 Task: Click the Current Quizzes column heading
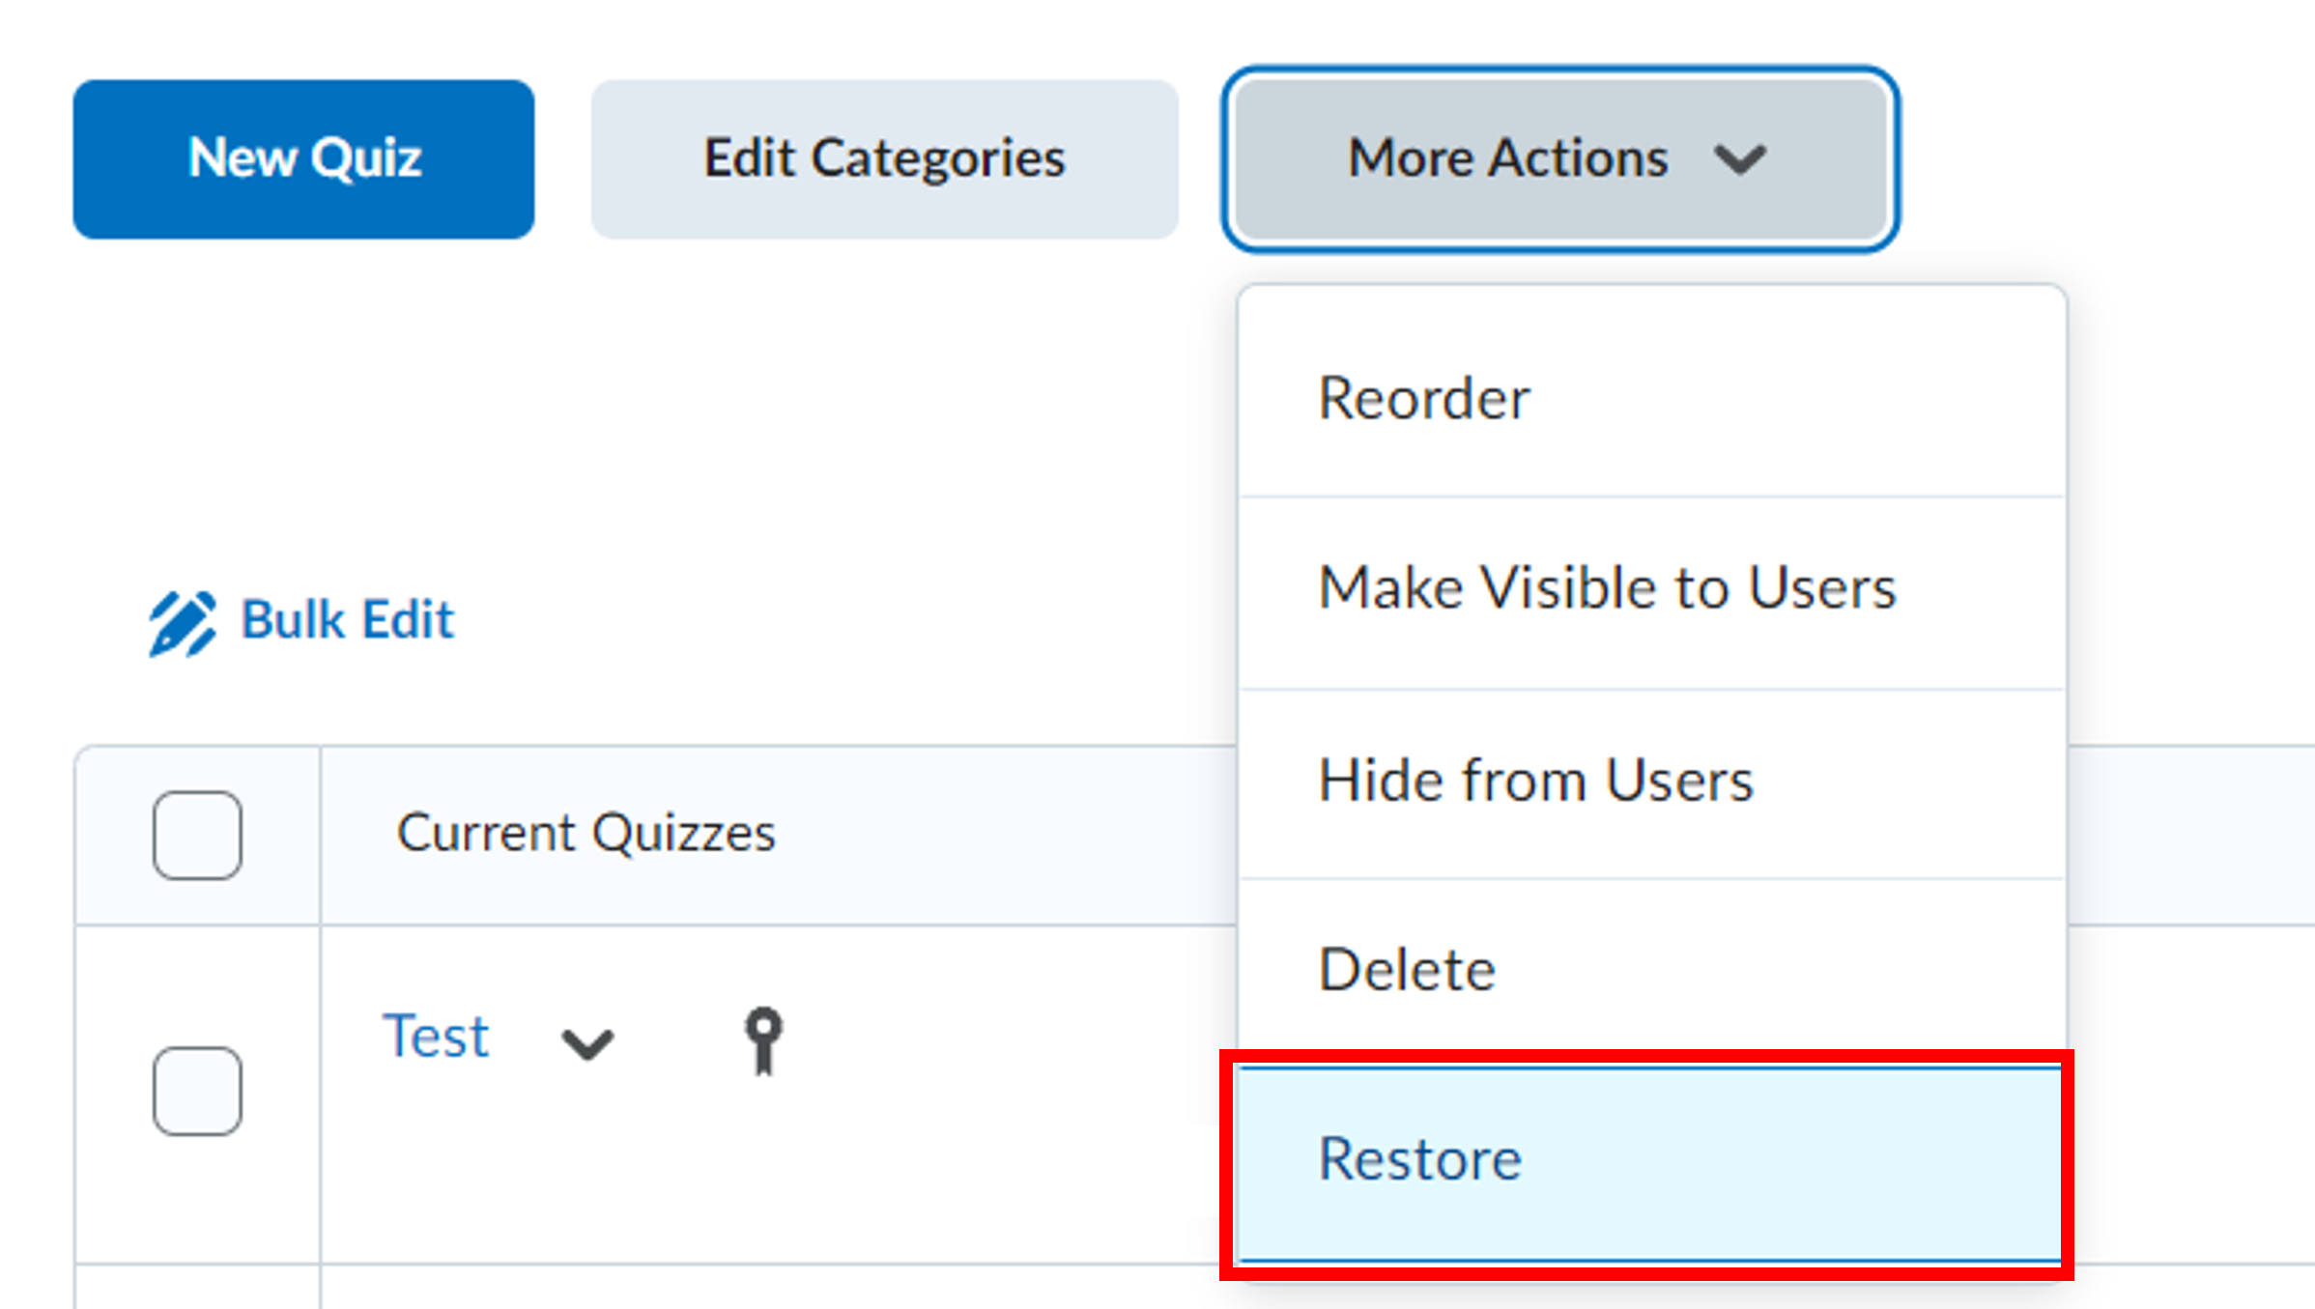coord(586,833)
